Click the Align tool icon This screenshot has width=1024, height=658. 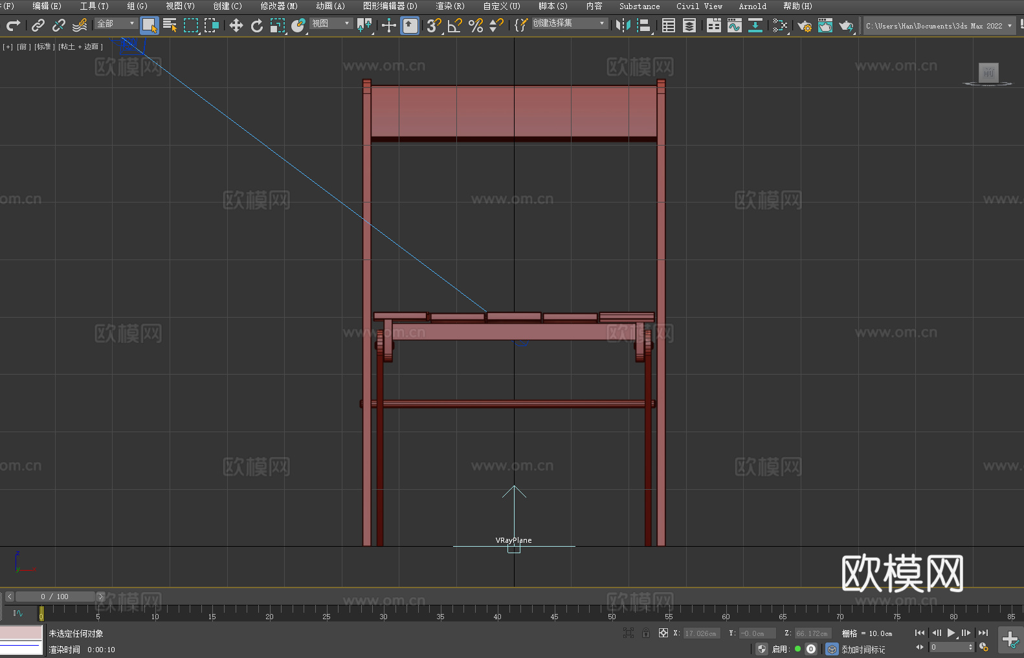(x=644, y=25)
